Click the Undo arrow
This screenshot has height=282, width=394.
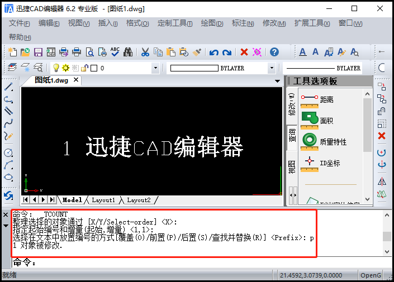click(x=214, y=52)
